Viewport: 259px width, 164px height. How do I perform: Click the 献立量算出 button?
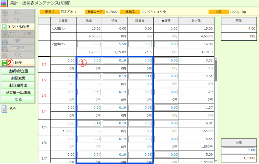point(18,85)
